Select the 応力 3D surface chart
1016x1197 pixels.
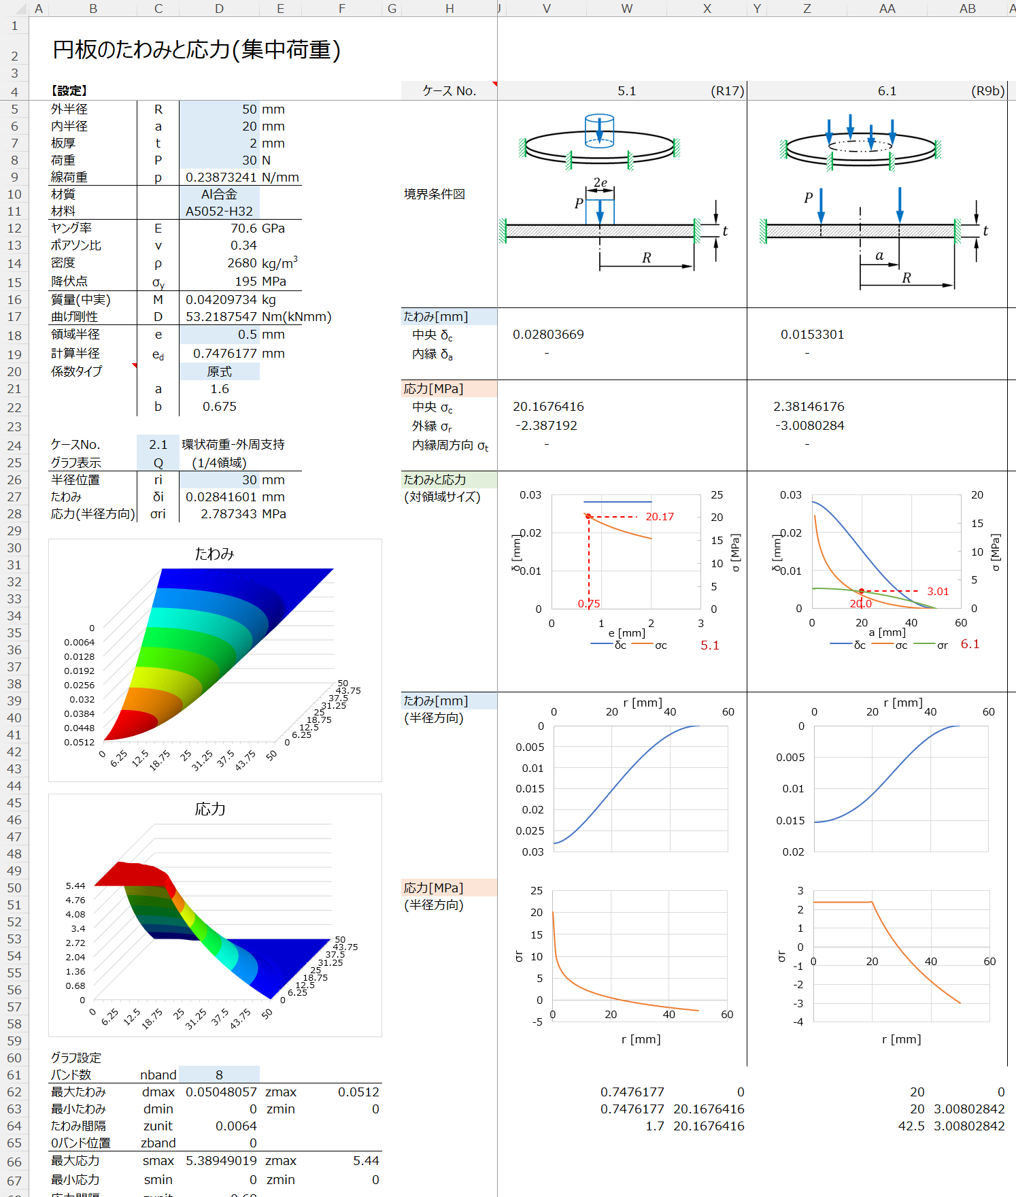pyautogui.click(x=215, y=915)
